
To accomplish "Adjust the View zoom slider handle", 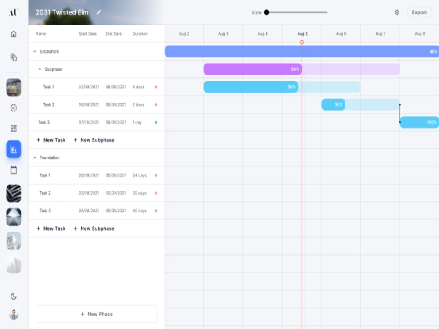I will coord(266,12).
